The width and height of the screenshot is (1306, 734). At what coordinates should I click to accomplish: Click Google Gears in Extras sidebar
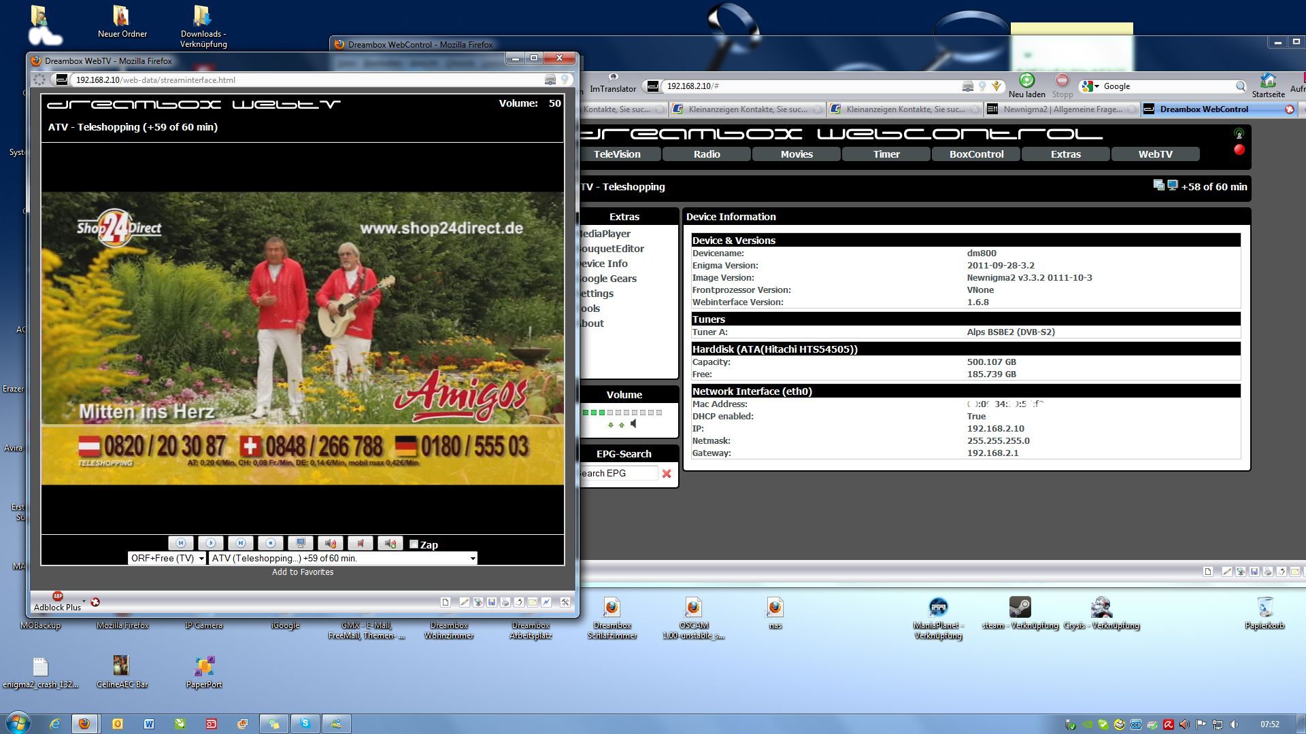click(608, 279)
